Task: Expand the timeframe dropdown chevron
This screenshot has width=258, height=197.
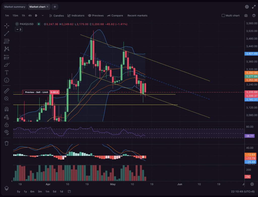Action: pyautogui.click(x=43, y=15)
